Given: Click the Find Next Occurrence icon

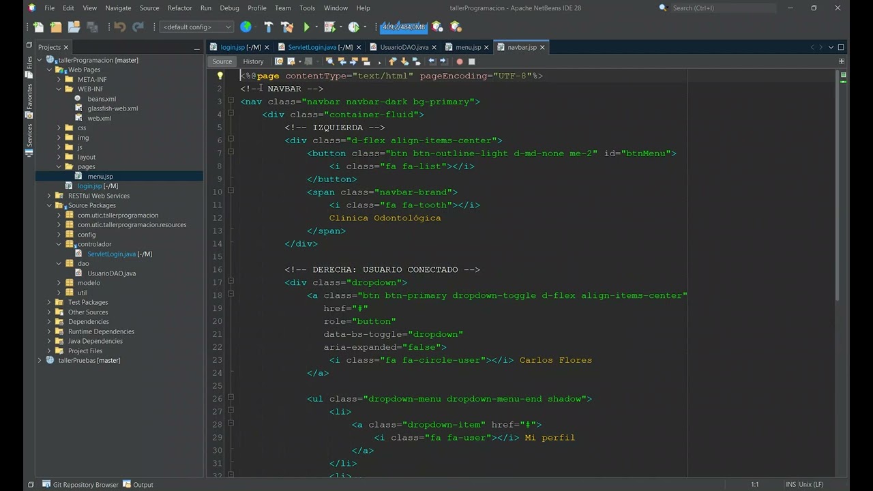Looking at the screenshot, I should coord(353,61).
